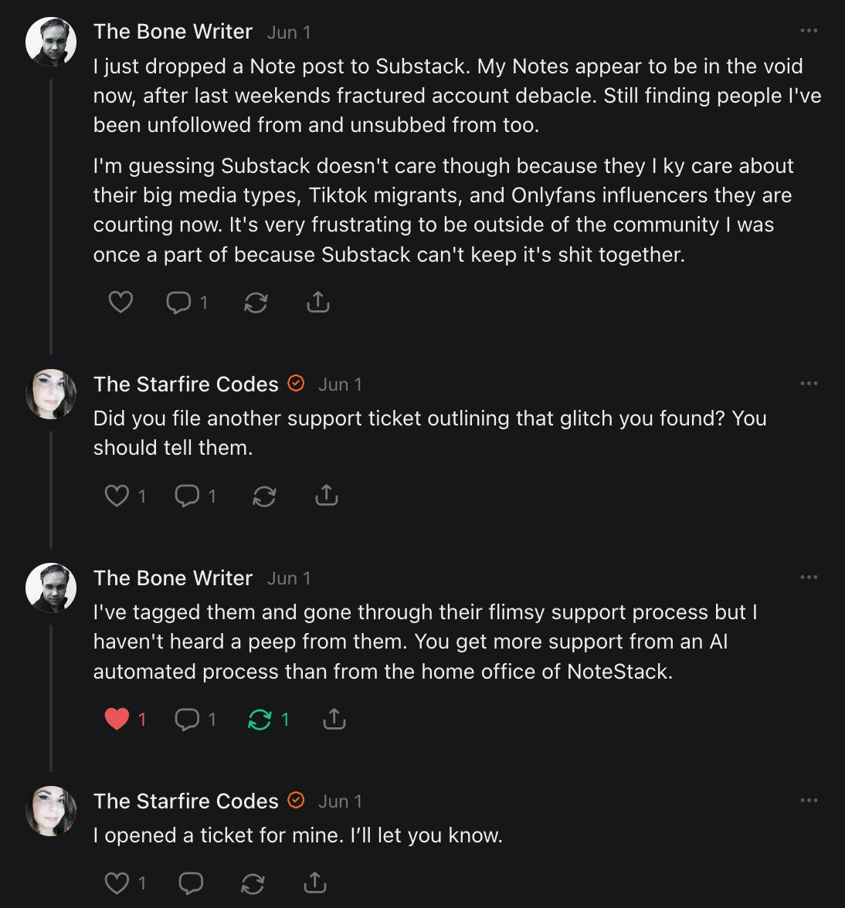Like the 'I opened a ticket' reply
Screen dimensions: 845x908
point(117,883)
